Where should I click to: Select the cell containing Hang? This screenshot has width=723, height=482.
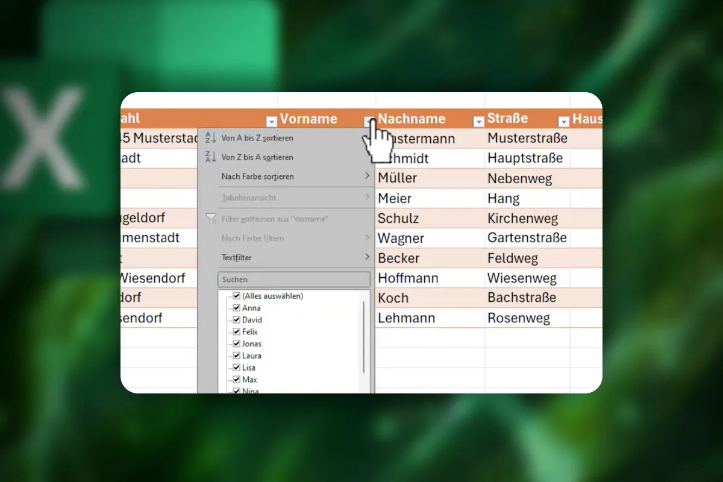point(528,198)
